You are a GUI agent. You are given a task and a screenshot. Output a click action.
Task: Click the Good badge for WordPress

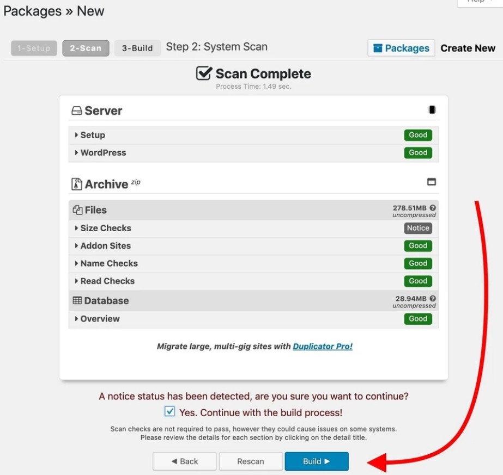[418, 152]
